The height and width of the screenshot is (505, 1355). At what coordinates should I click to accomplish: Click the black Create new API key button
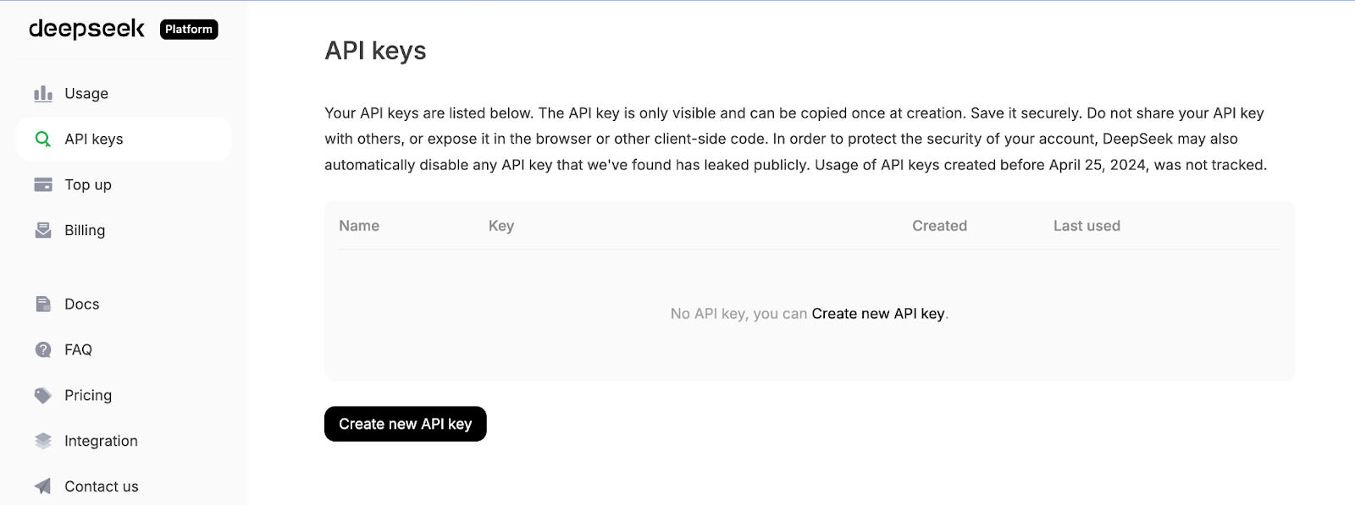pos(406,424)
